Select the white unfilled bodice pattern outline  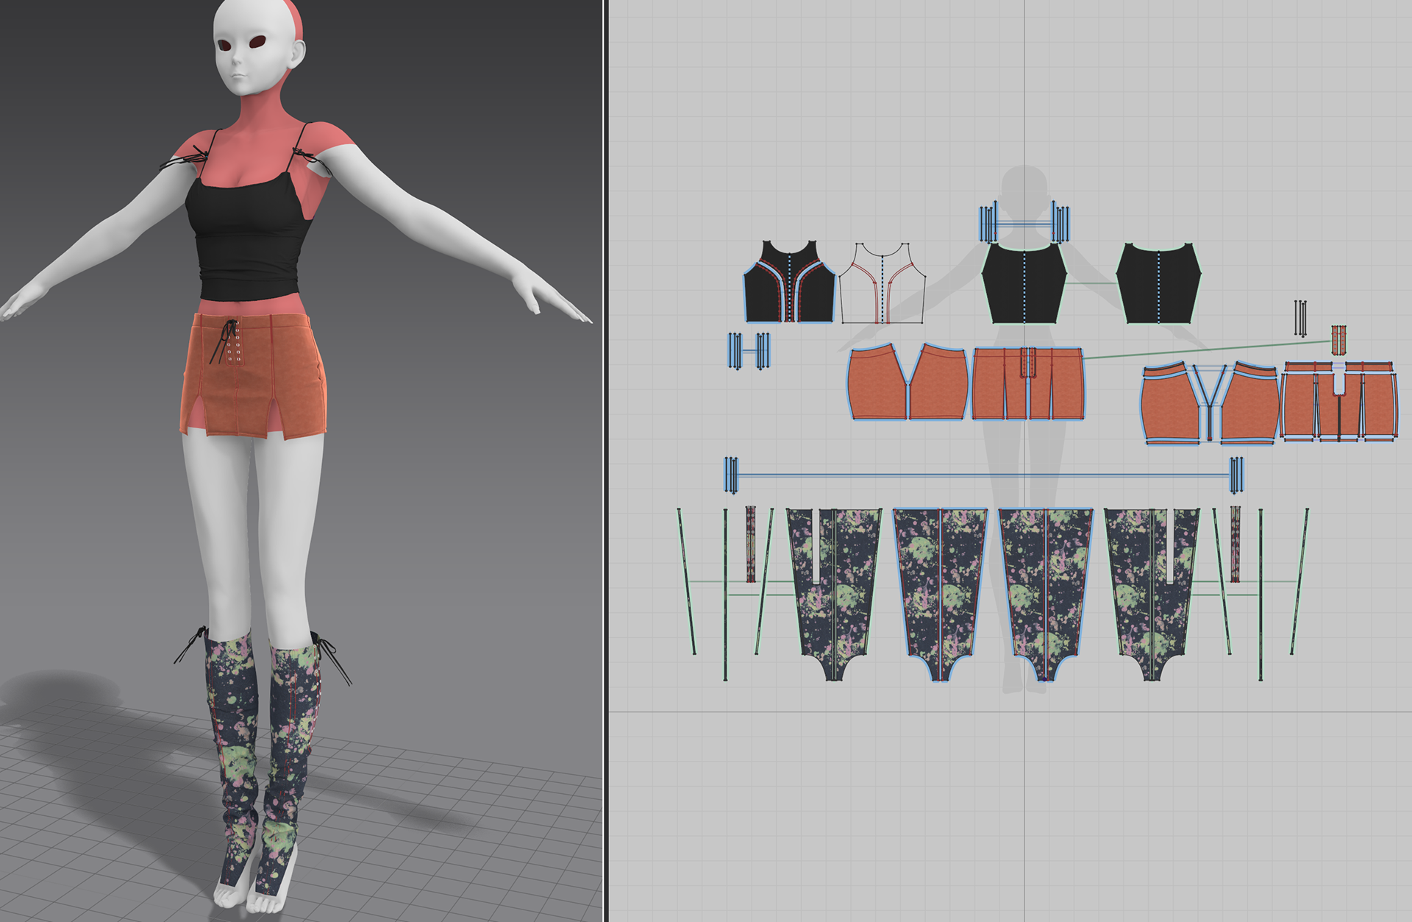(x=882, y=283)
